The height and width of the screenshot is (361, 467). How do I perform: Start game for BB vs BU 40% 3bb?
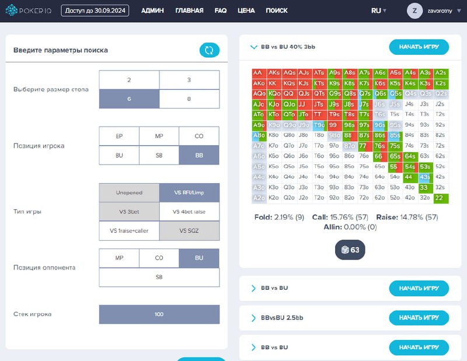(419, 47)
